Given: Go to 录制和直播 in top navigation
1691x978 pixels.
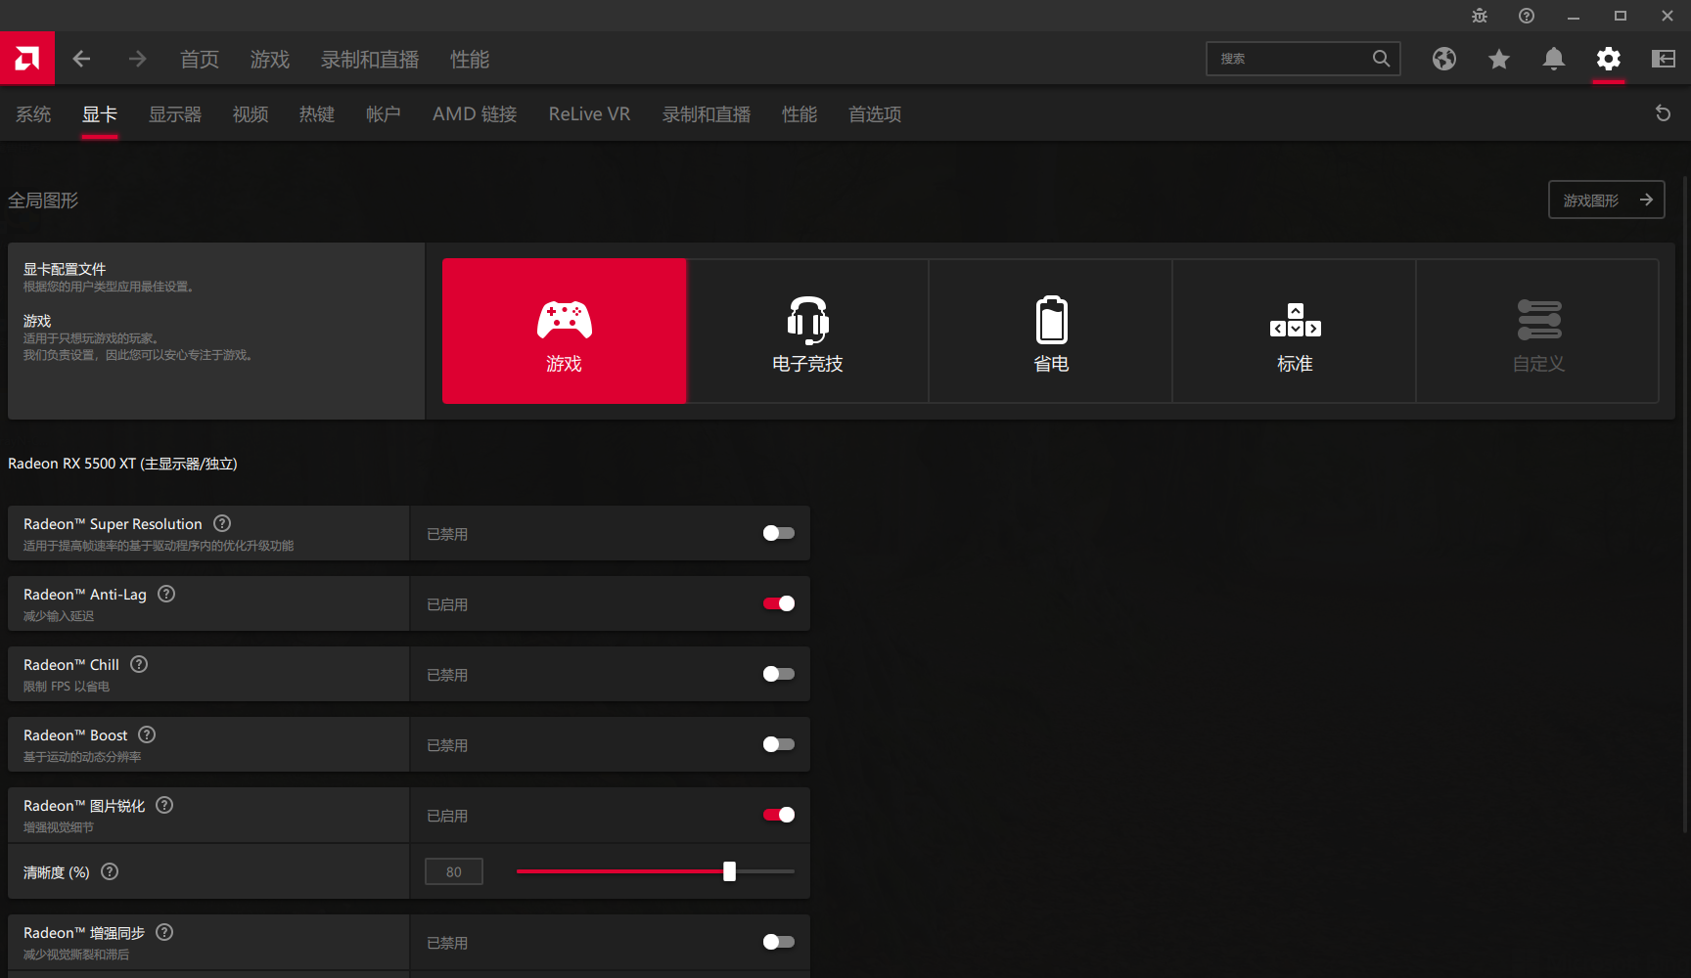Looking at the screenshot, I should pos(370,60).
